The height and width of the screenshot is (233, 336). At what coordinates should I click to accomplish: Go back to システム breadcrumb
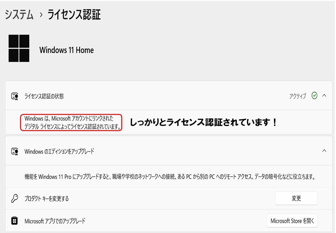19,14
